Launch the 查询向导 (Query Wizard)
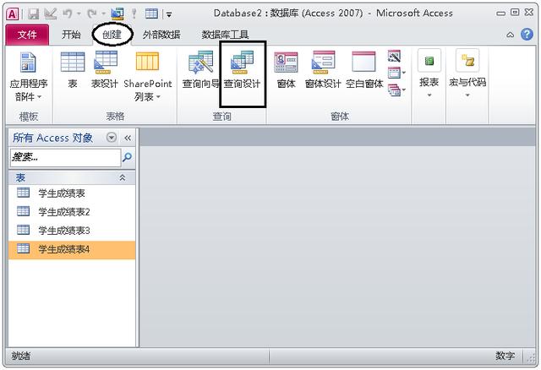Screen dimensions: 541x370 [x=201, y=70]
